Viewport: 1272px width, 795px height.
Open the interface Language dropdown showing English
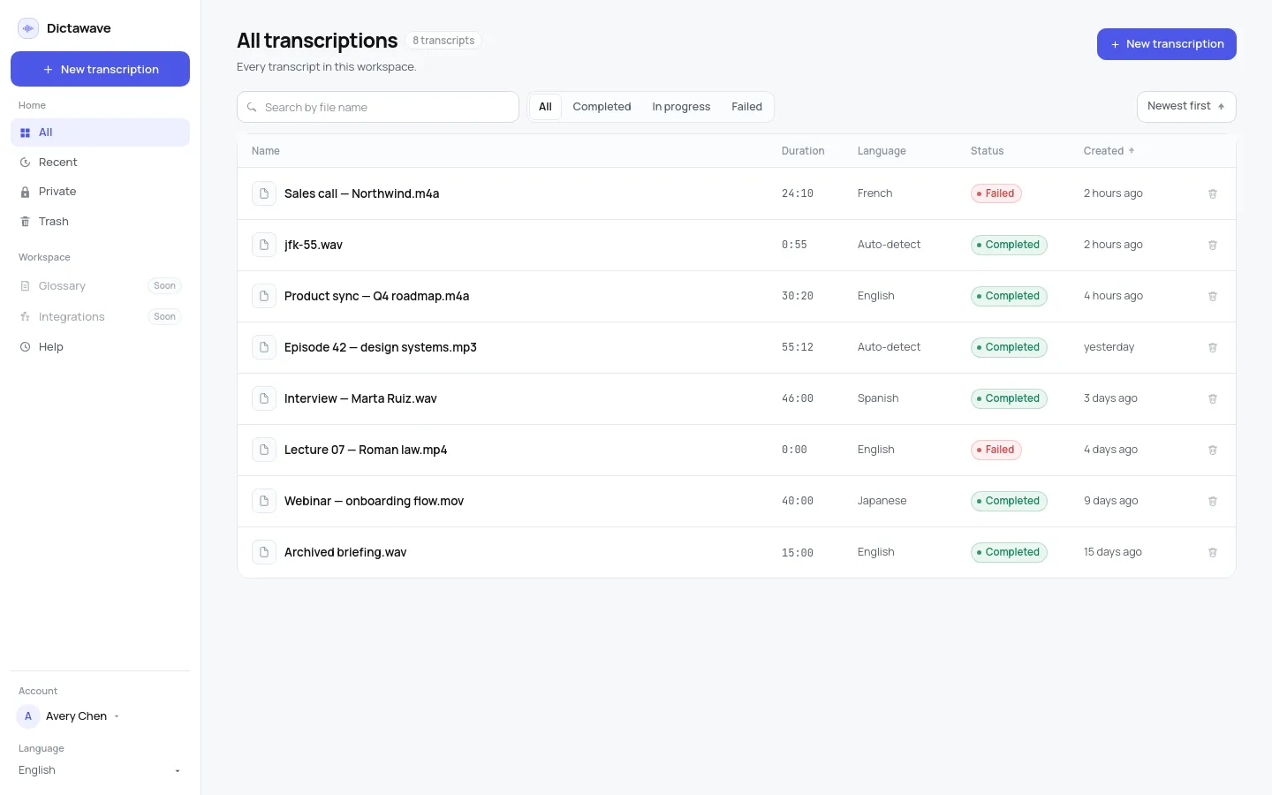(x=100, y=770)
